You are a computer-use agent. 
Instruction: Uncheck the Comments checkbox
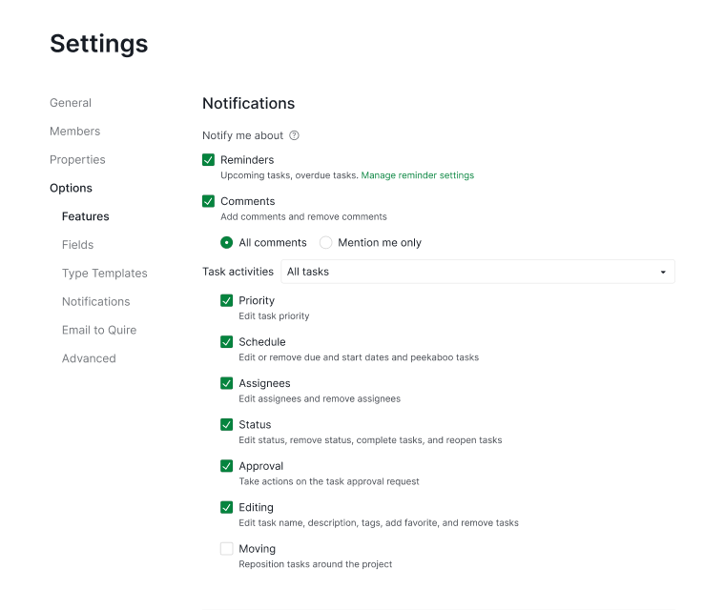tap(209, 201)
